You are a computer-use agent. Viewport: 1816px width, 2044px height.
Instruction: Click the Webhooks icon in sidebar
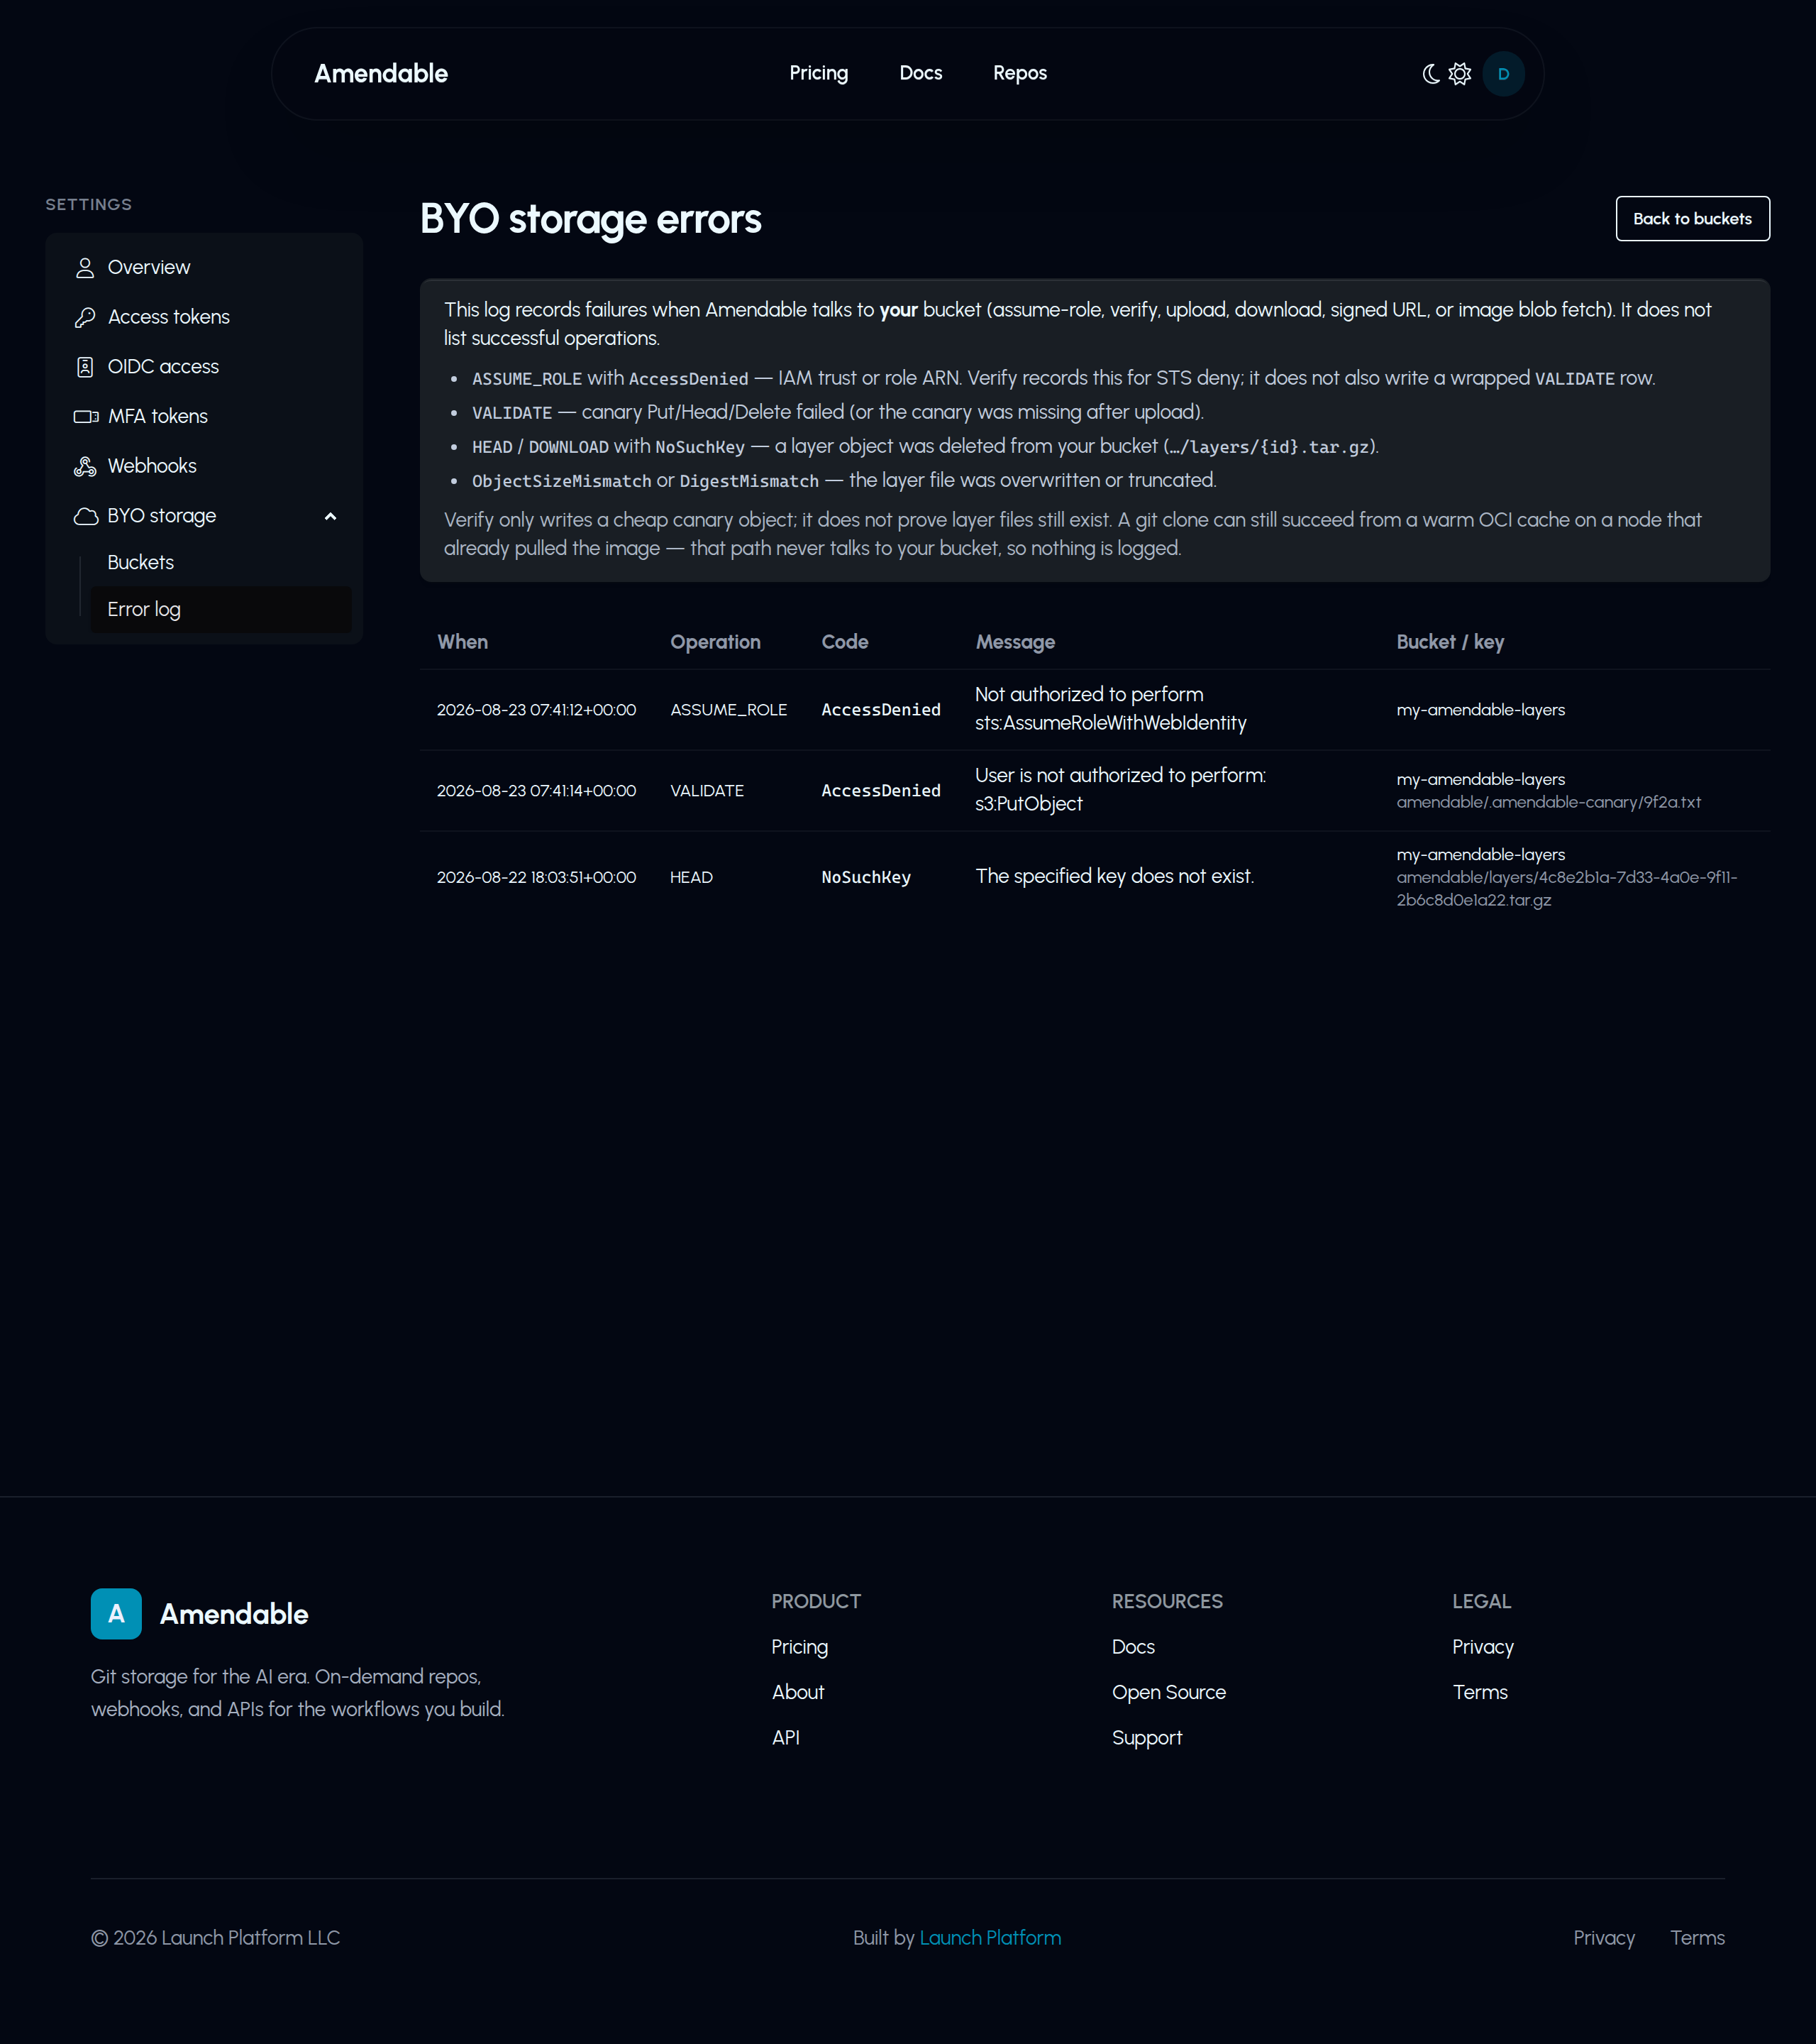(85, 466)
